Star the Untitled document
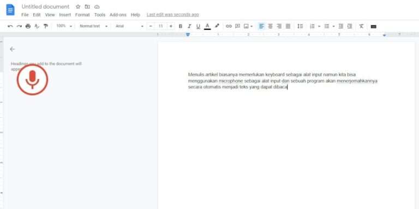419x209 pixels. click(78, 7)
